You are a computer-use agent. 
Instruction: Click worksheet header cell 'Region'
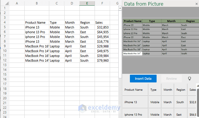click(x=87, y=23)
